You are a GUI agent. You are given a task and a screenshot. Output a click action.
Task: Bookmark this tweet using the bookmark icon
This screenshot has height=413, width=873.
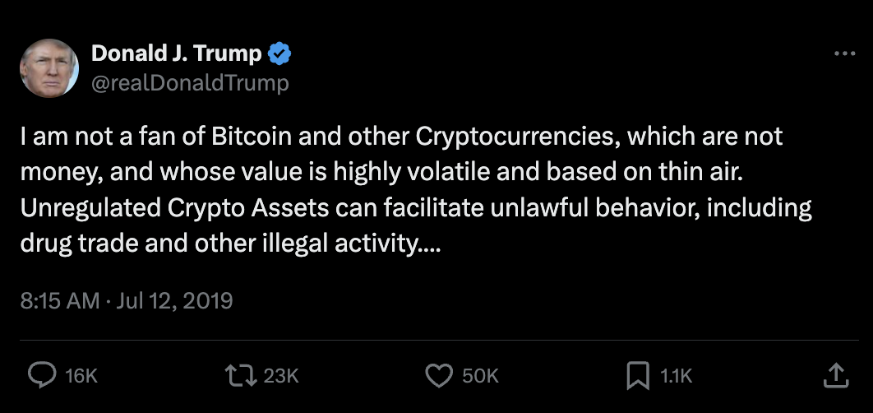tap(637, 376)
